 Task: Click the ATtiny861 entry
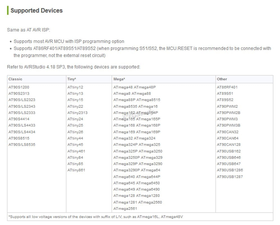tap(76, 170)
